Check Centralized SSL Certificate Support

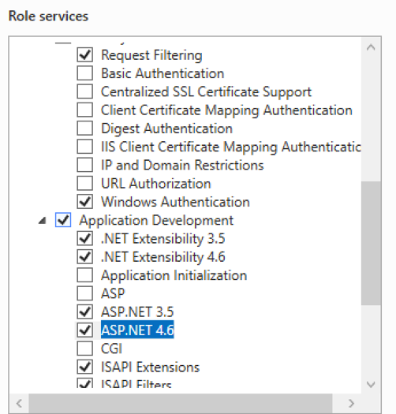(84, 91)
